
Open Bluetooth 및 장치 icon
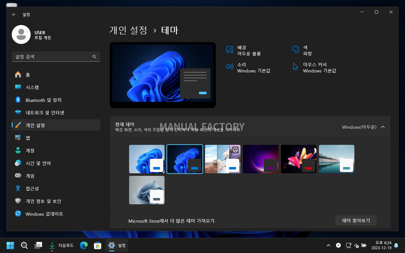(18, 100)
